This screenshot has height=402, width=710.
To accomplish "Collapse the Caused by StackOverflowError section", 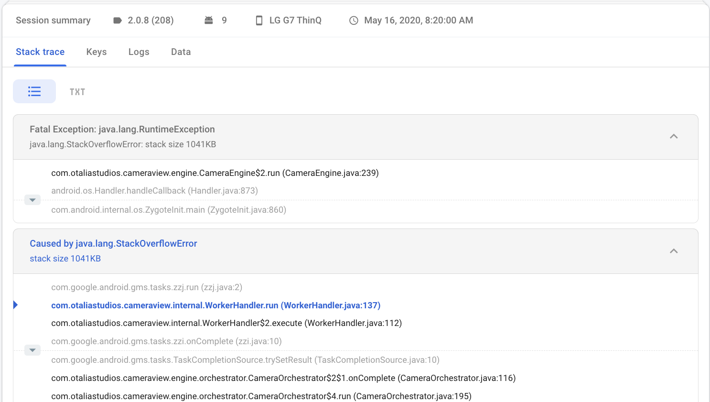I will click(x=674, y=250).
